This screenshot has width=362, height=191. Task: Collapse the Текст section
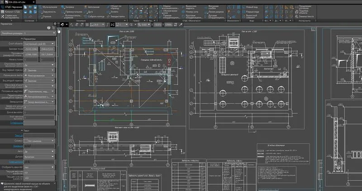[x=26, y=130]
